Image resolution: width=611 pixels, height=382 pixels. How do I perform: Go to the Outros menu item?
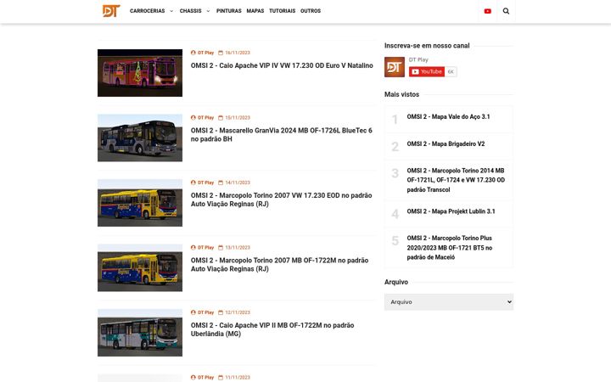click(x=311, y=11)
